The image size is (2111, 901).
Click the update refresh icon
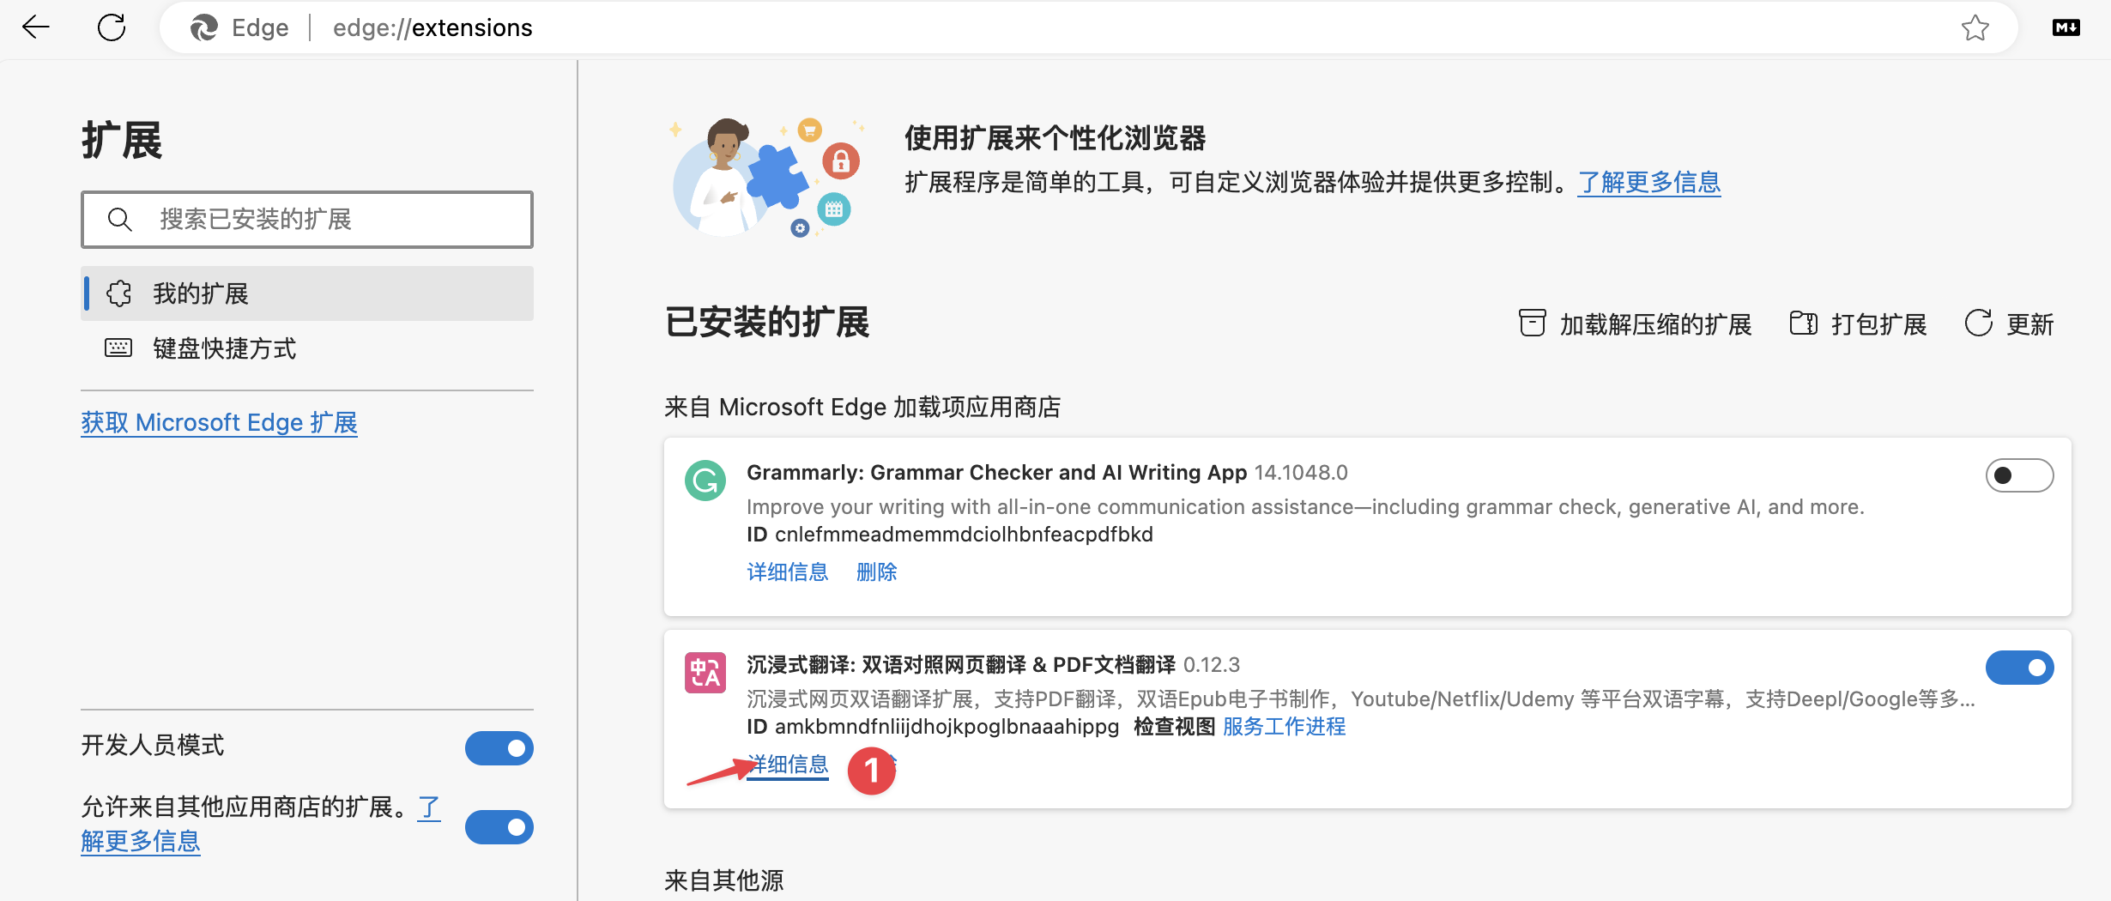click(x=1978, y=324)
